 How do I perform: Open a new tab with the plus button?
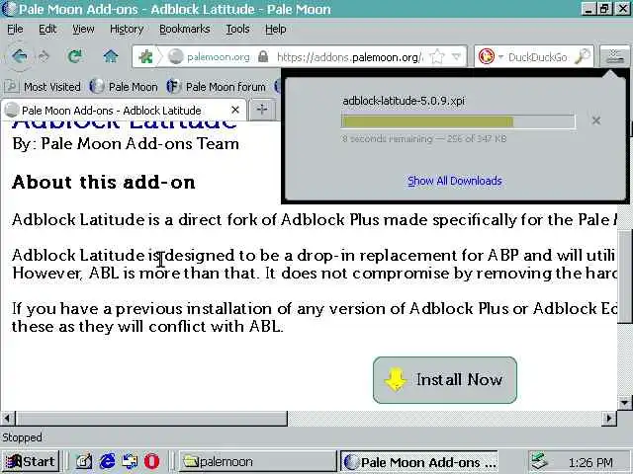261,110
